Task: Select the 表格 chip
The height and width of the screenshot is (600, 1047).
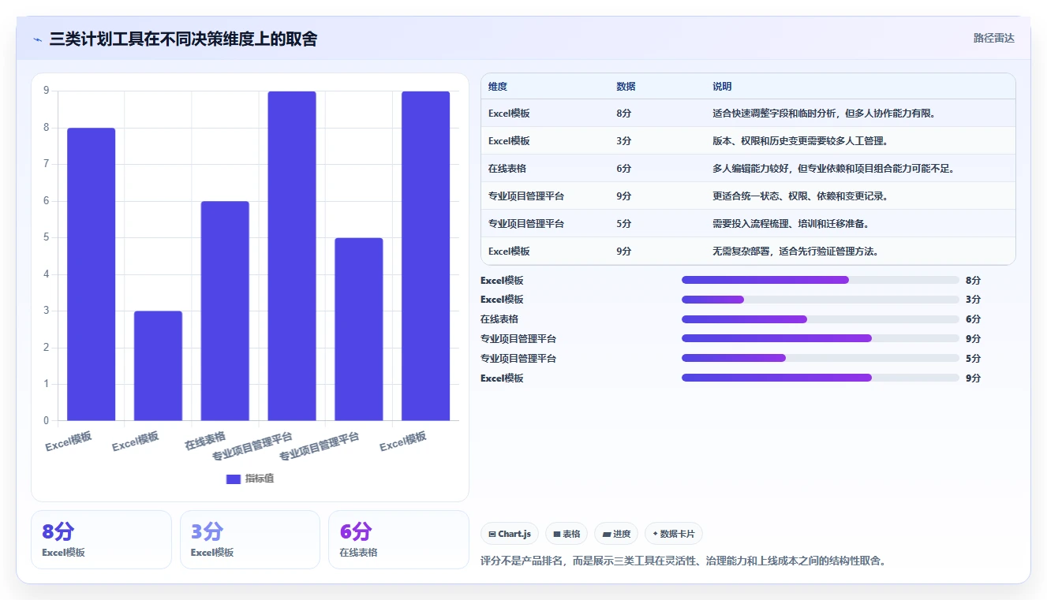Action: tap(567, 534)
